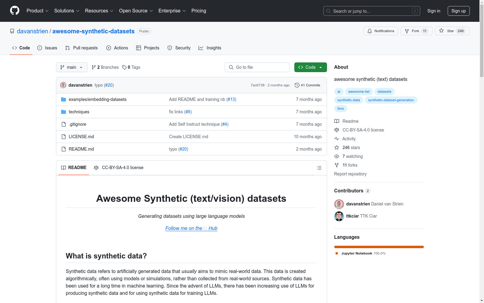
Task: Expand the Product menu
Action: [x=38, y=11]
